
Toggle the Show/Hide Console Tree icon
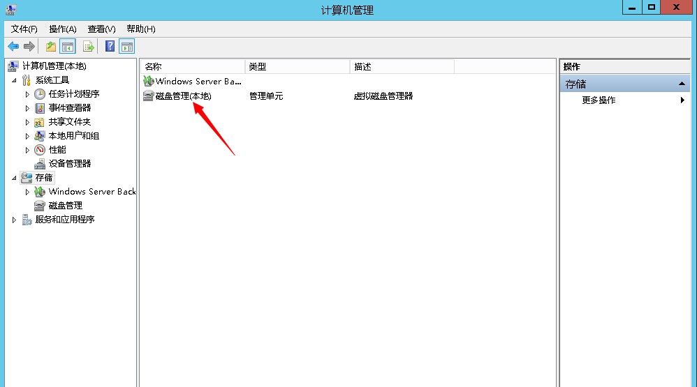[68, 47]
